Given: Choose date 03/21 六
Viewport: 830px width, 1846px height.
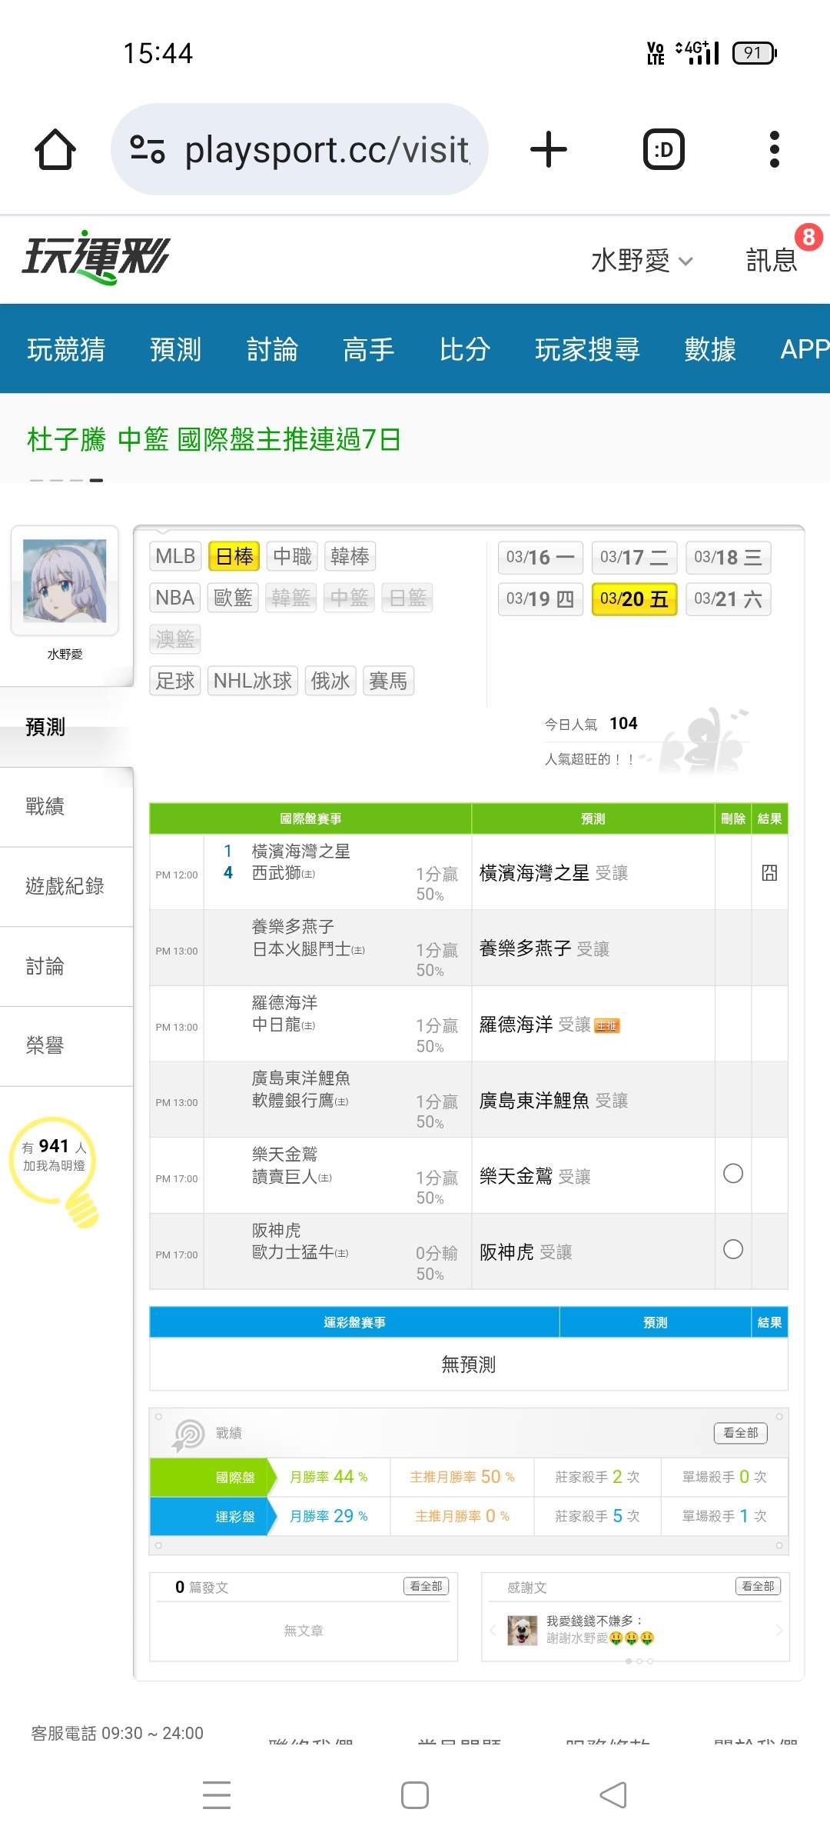Looking at the screenshot, I should pos(728,599).
